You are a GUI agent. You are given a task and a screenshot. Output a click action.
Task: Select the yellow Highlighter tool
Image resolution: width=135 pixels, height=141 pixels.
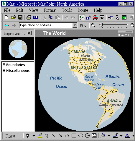coord(40,136)
